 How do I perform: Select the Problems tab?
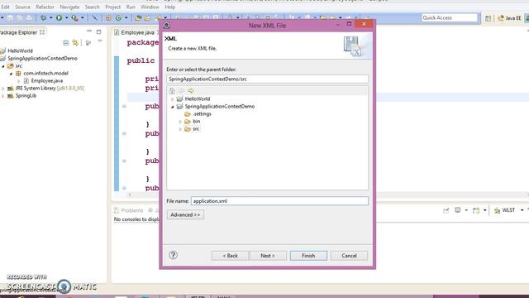pyautogui.click(x=129, y=210)
